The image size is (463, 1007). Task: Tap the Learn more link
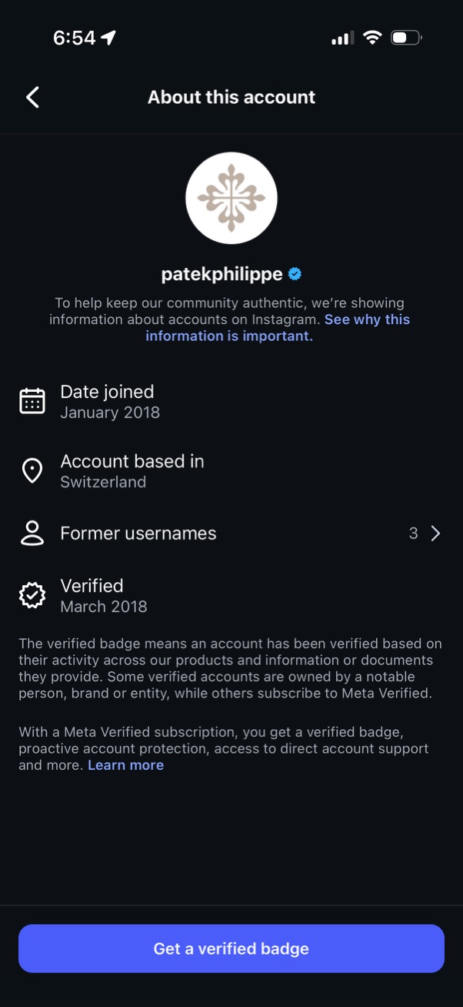[125, 765]
